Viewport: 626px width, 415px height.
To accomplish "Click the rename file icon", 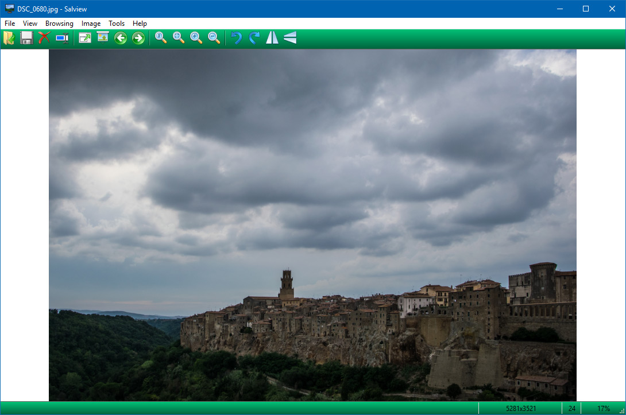I will (62, 38).
